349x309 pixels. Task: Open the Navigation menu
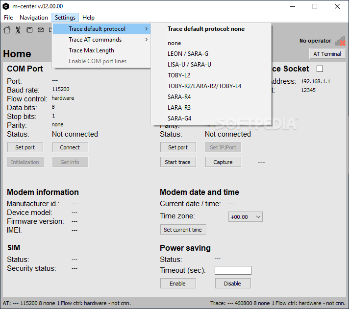pos(34,18)
